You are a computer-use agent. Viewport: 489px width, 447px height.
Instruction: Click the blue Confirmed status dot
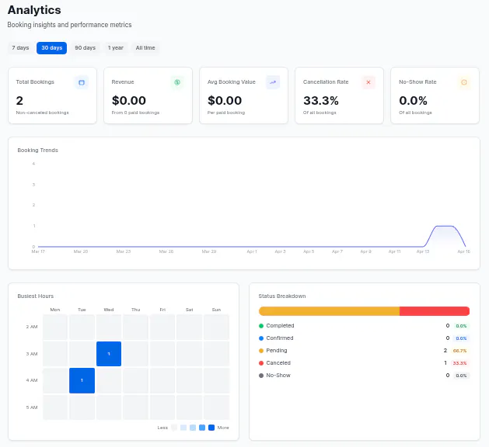pos(261,338)
